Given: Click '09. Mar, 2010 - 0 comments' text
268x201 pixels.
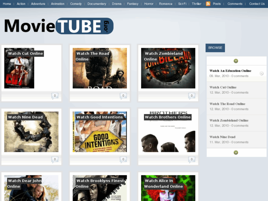Looking at the screenshot, I should pos(229,76).
